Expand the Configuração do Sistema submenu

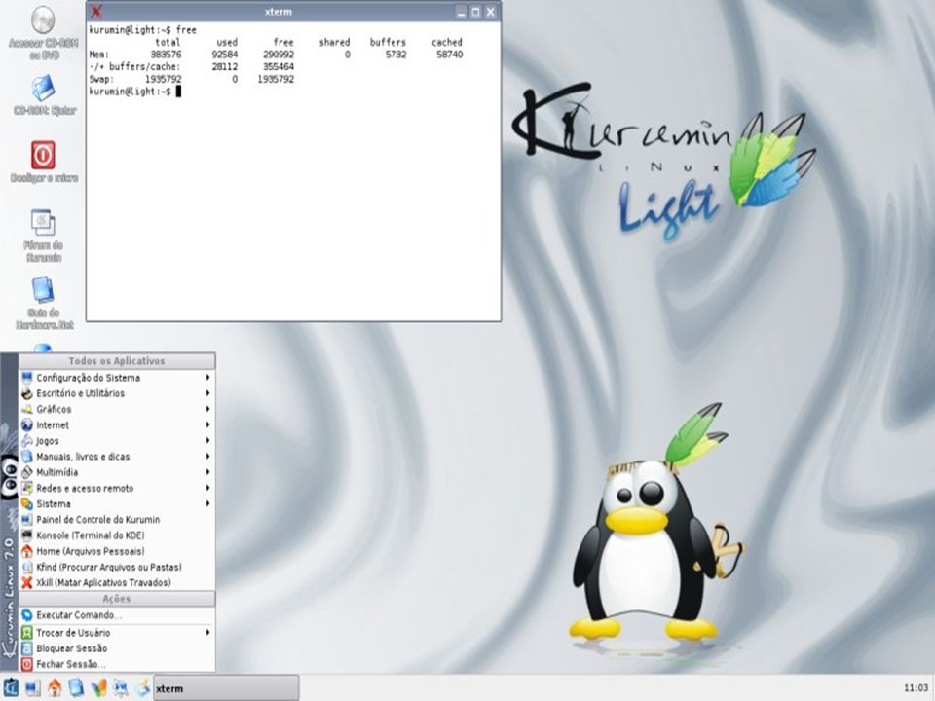coord(117,378)
